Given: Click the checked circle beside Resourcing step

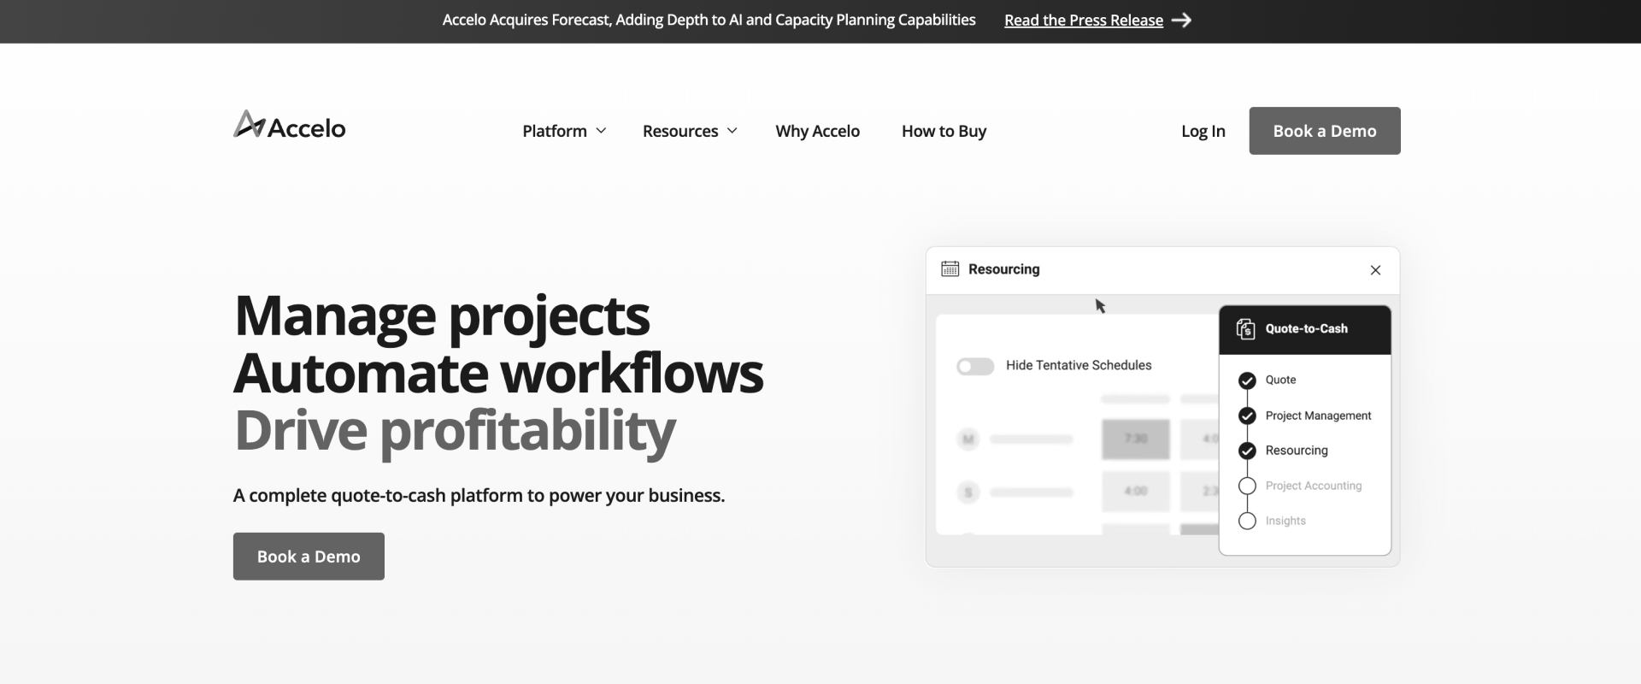Looking at the screenshot, I should (x=1247, y=451).
